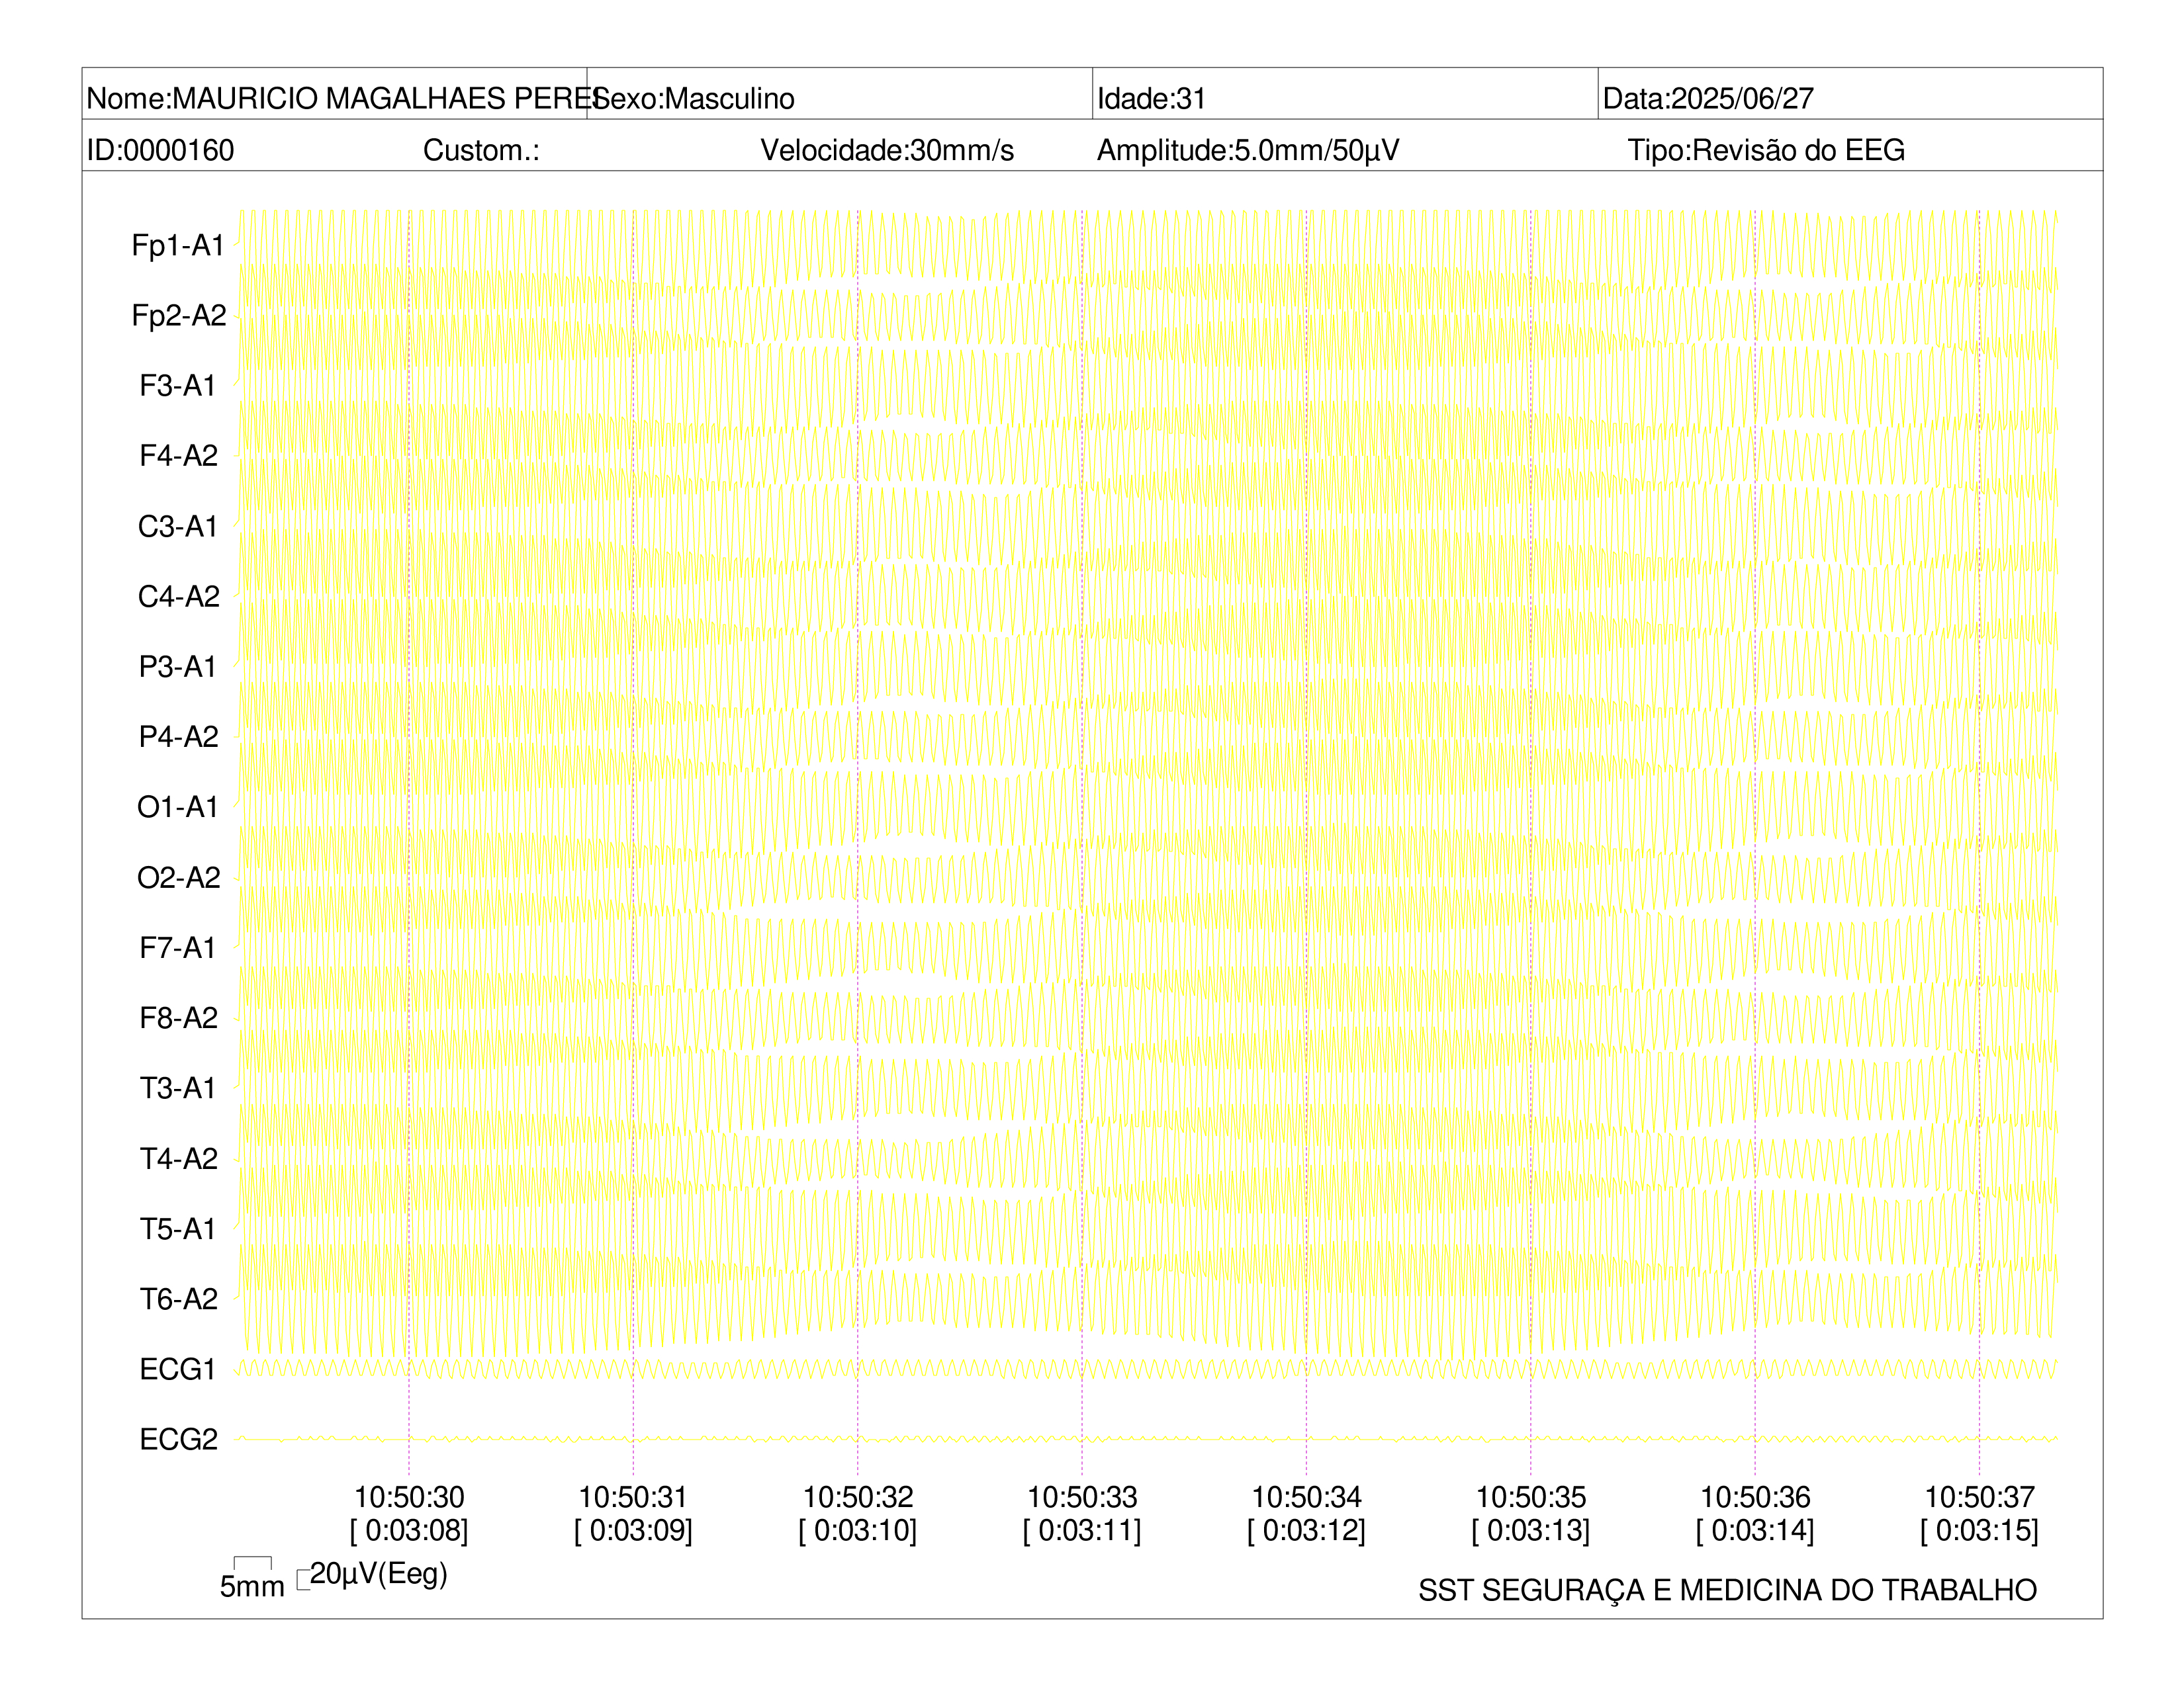This screenshot has width=2184, height=1687.
Task: Click the elapsed time '[ 0:03:14]'
Action: pos(1755,1530)
